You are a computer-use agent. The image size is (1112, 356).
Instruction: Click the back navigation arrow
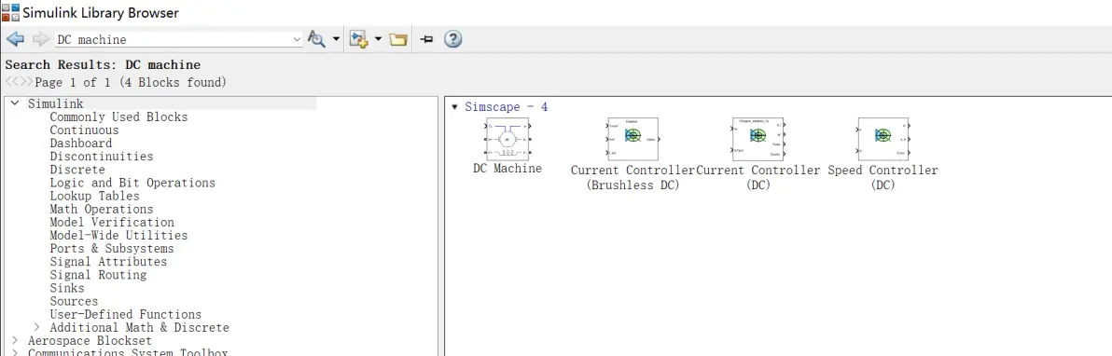15,40
